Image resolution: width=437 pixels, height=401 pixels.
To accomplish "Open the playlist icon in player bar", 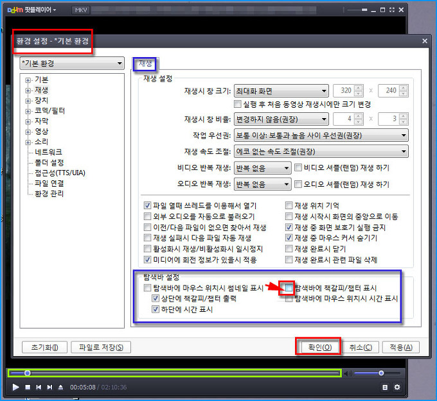I will [385, 387].
